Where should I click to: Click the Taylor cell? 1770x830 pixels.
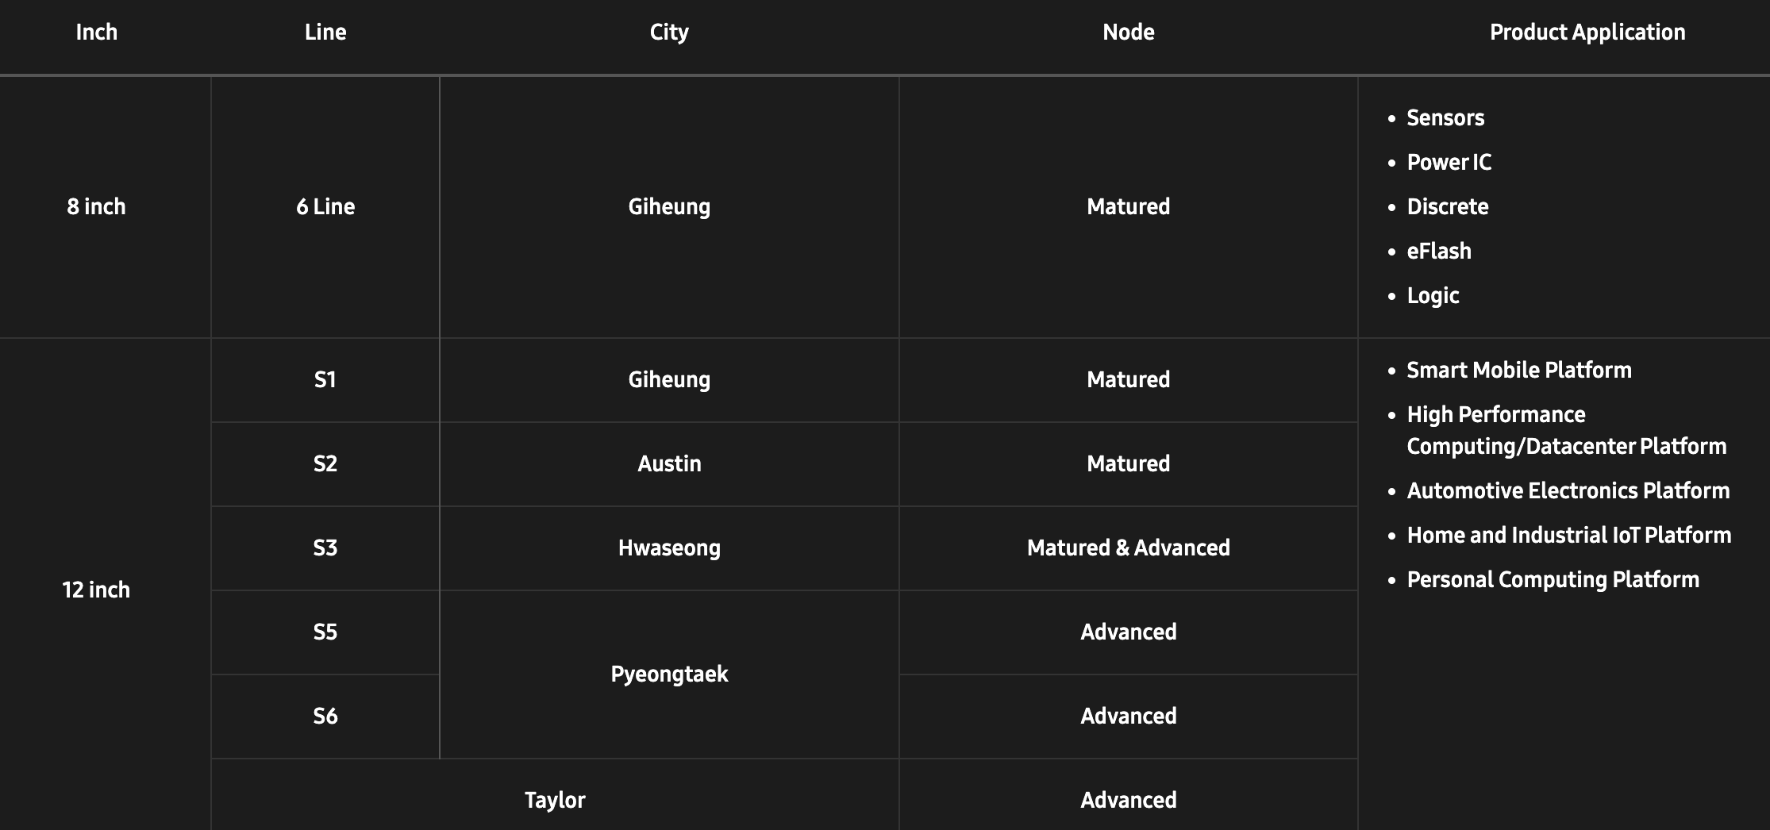pyautogui.click(x=555, y=800)
